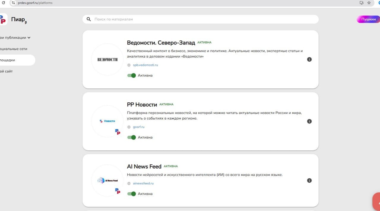Open сайт sidebar item
The image size is (380, 211).
pyautogui.click(x=6, y=71)
